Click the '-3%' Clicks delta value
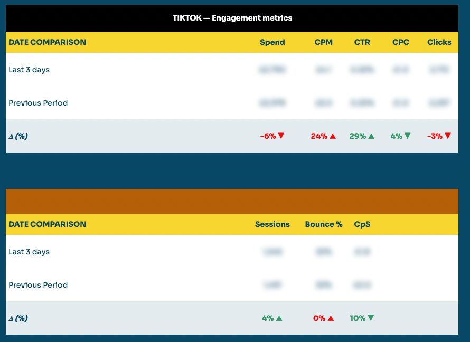 tap(435, 136)
